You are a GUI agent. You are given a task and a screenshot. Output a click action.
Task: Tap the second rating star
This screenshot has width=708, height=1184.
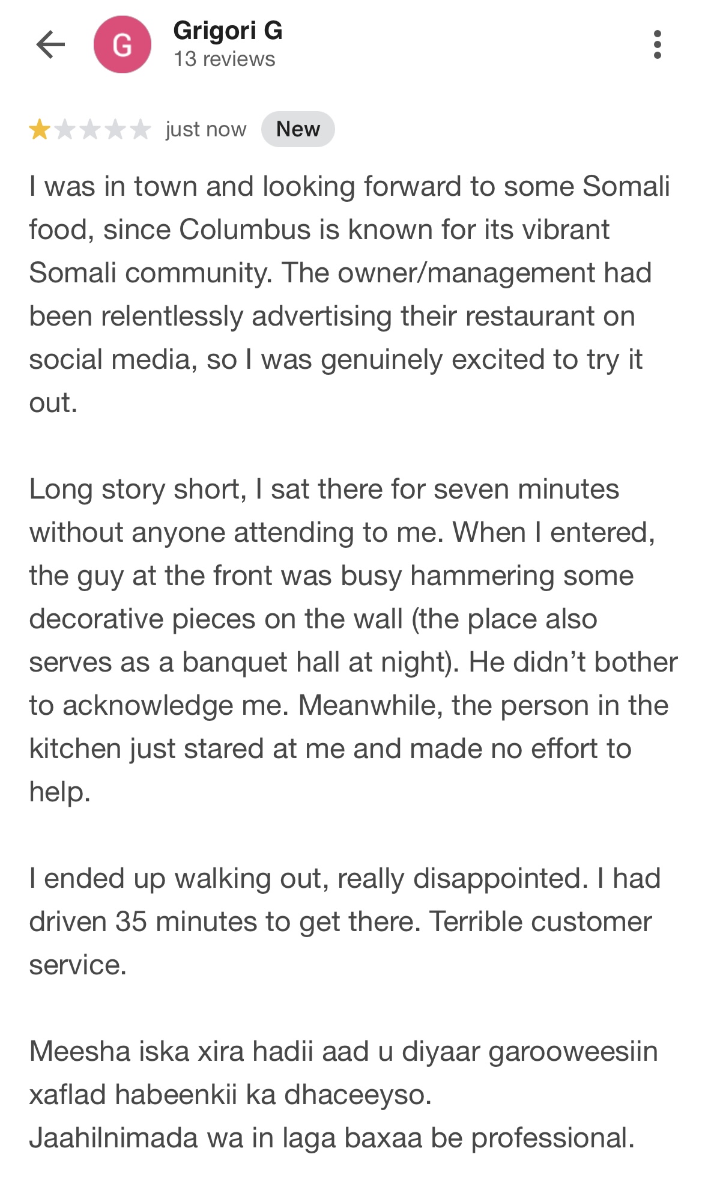(65, 129)
